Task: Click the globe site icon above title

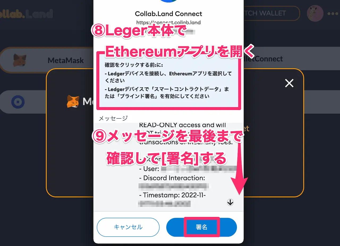Action: (168, 1)
